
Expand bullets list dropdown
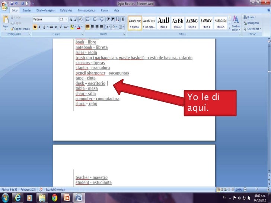91,19
